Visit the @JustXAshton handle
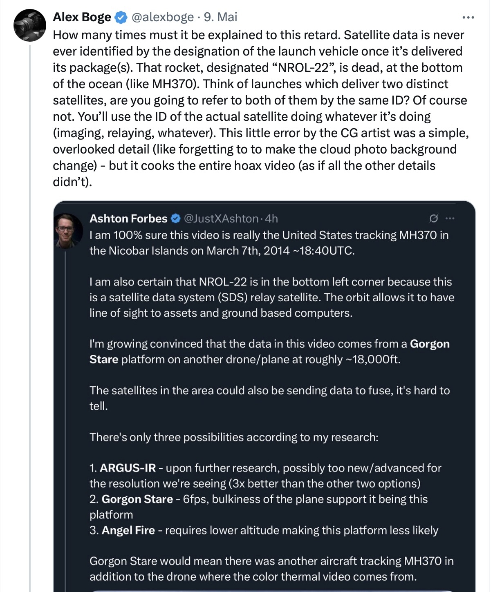Screen dimensions: 493x592 (x=221, y=218)
